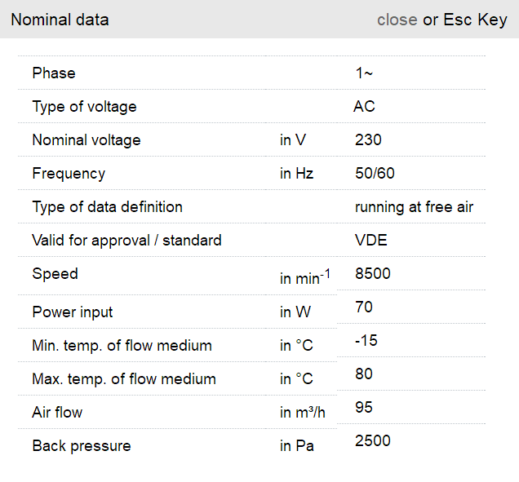Viewport: 519px width, 482px height.
Task: Click the Min. temp. of flow medium label
Action: pos(122,346)
